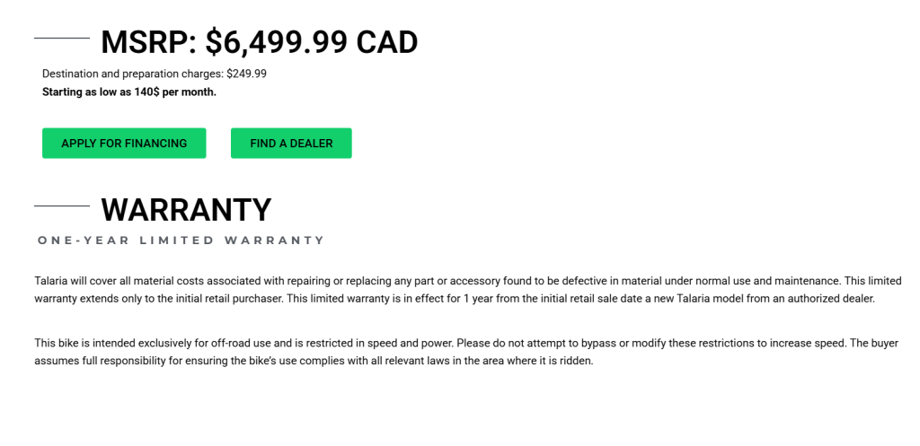Viewport: 920px width, 446px height.
Task: Click the large WARRANTY heading
Action: (x=186, y=210)
